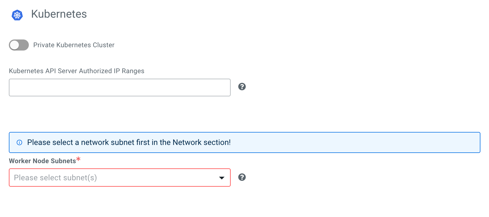Select the circular help icon next to the subnet dropdown
The height and width of the screenshot is (217, 489).
point(242,178)
